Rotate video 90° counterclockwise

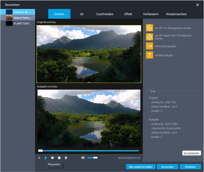pyautogui.click(x=149, y=37)
